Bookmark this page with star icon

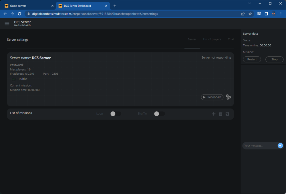coord(250,14)
